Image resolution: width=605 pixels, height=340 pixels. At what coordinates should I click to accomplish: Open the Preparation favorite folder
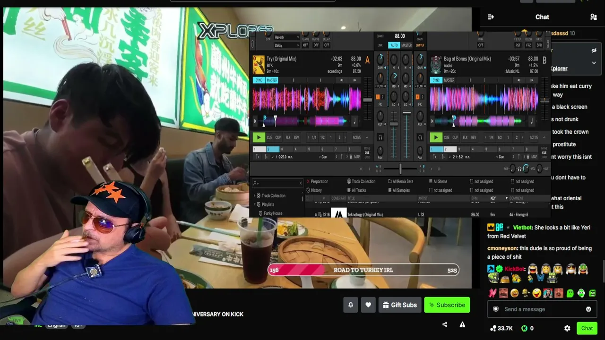pos(317,181)
